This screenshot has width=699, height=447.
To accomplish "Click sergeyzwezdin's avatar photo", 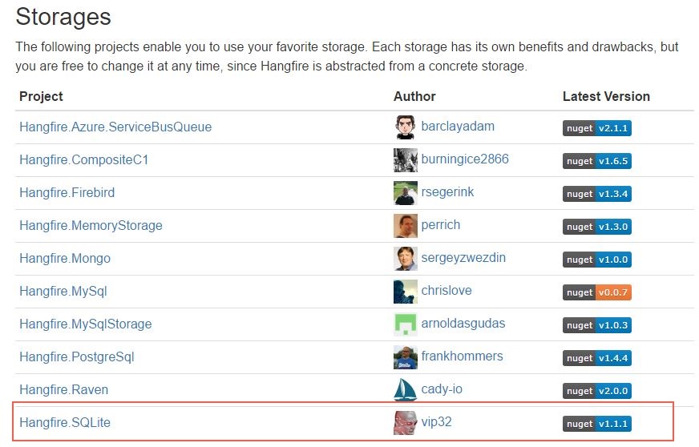I will point(405,259).
